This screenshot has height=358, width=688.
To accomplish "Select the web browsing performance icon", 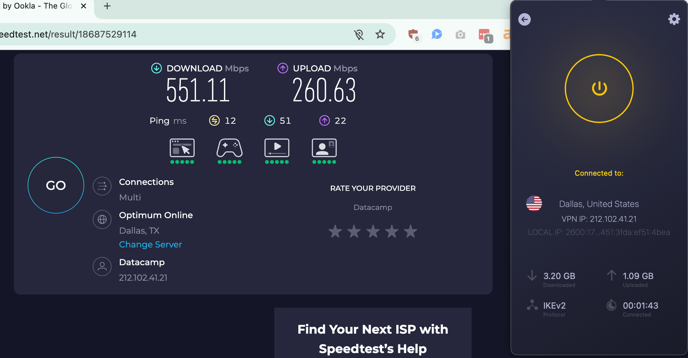I will point(182,149).
